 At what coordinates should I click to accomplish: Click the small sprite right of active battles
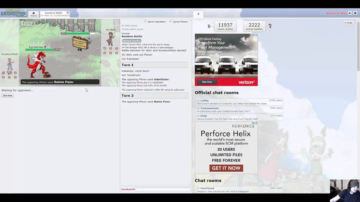tap(270, 26)
